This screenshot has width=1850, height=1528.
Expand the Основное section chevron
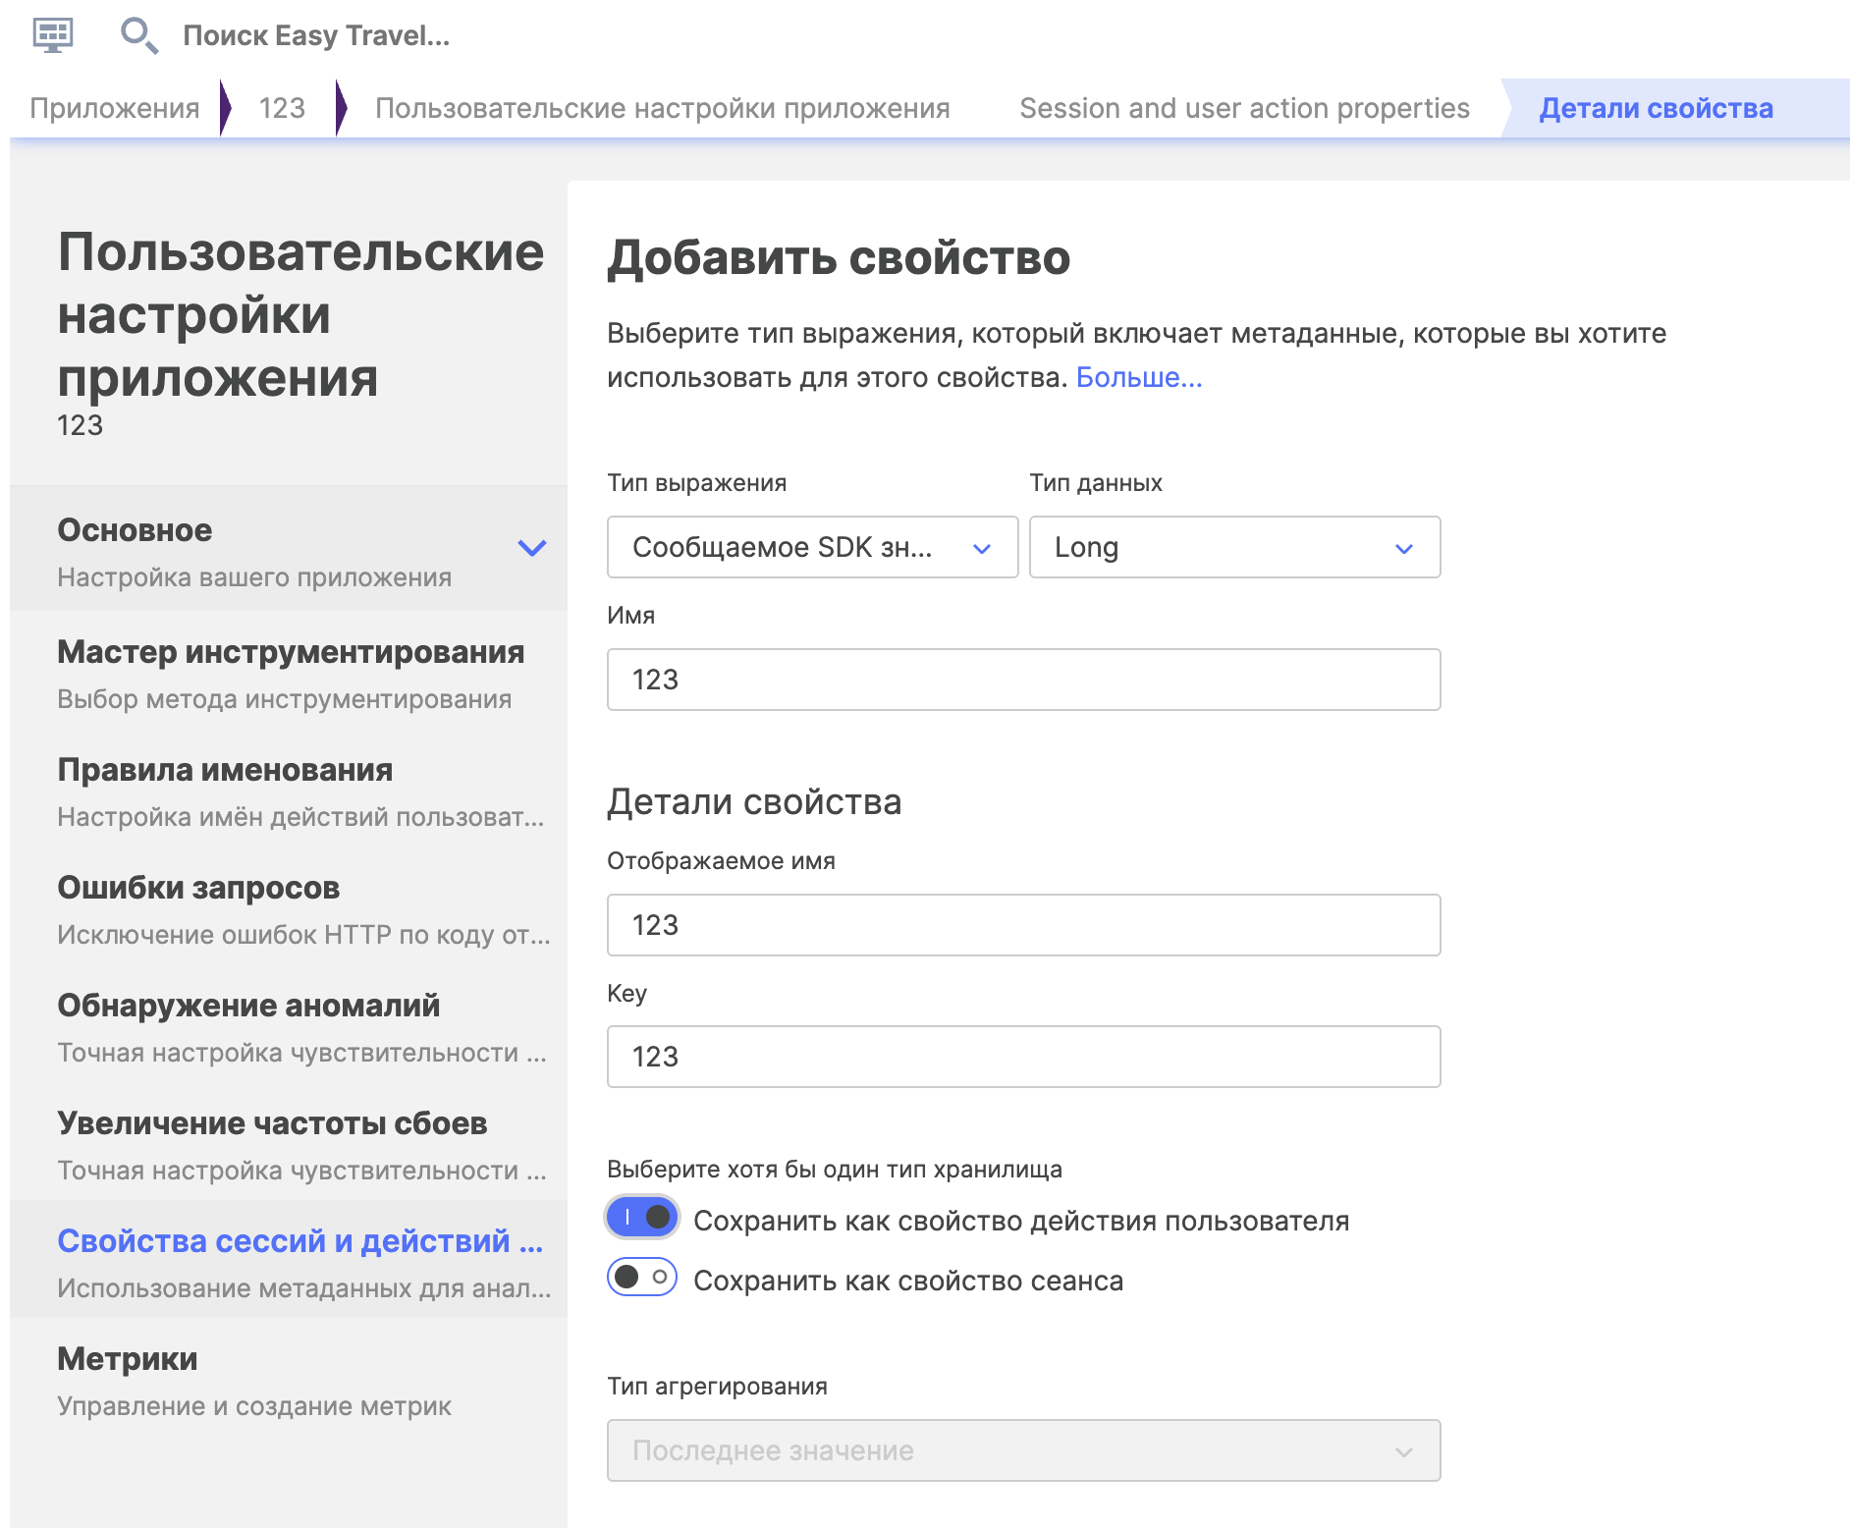point(531,548)
